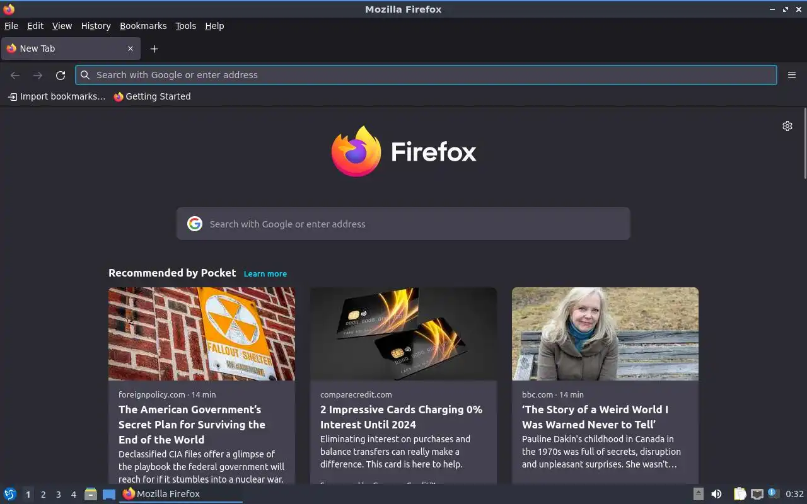The width and height of the screenshot is (807, 504).
Task: Open the Bookmarks menu
Action: [143, 26]
